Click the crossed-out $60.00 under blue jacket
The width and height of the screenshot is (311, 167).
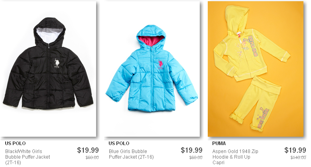pyautogui.click(x=196, y=157)
